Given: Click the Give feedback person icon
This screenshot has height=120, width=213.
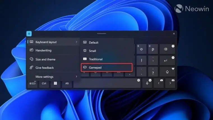Looking at the screenshot, I should pos(31,67).
